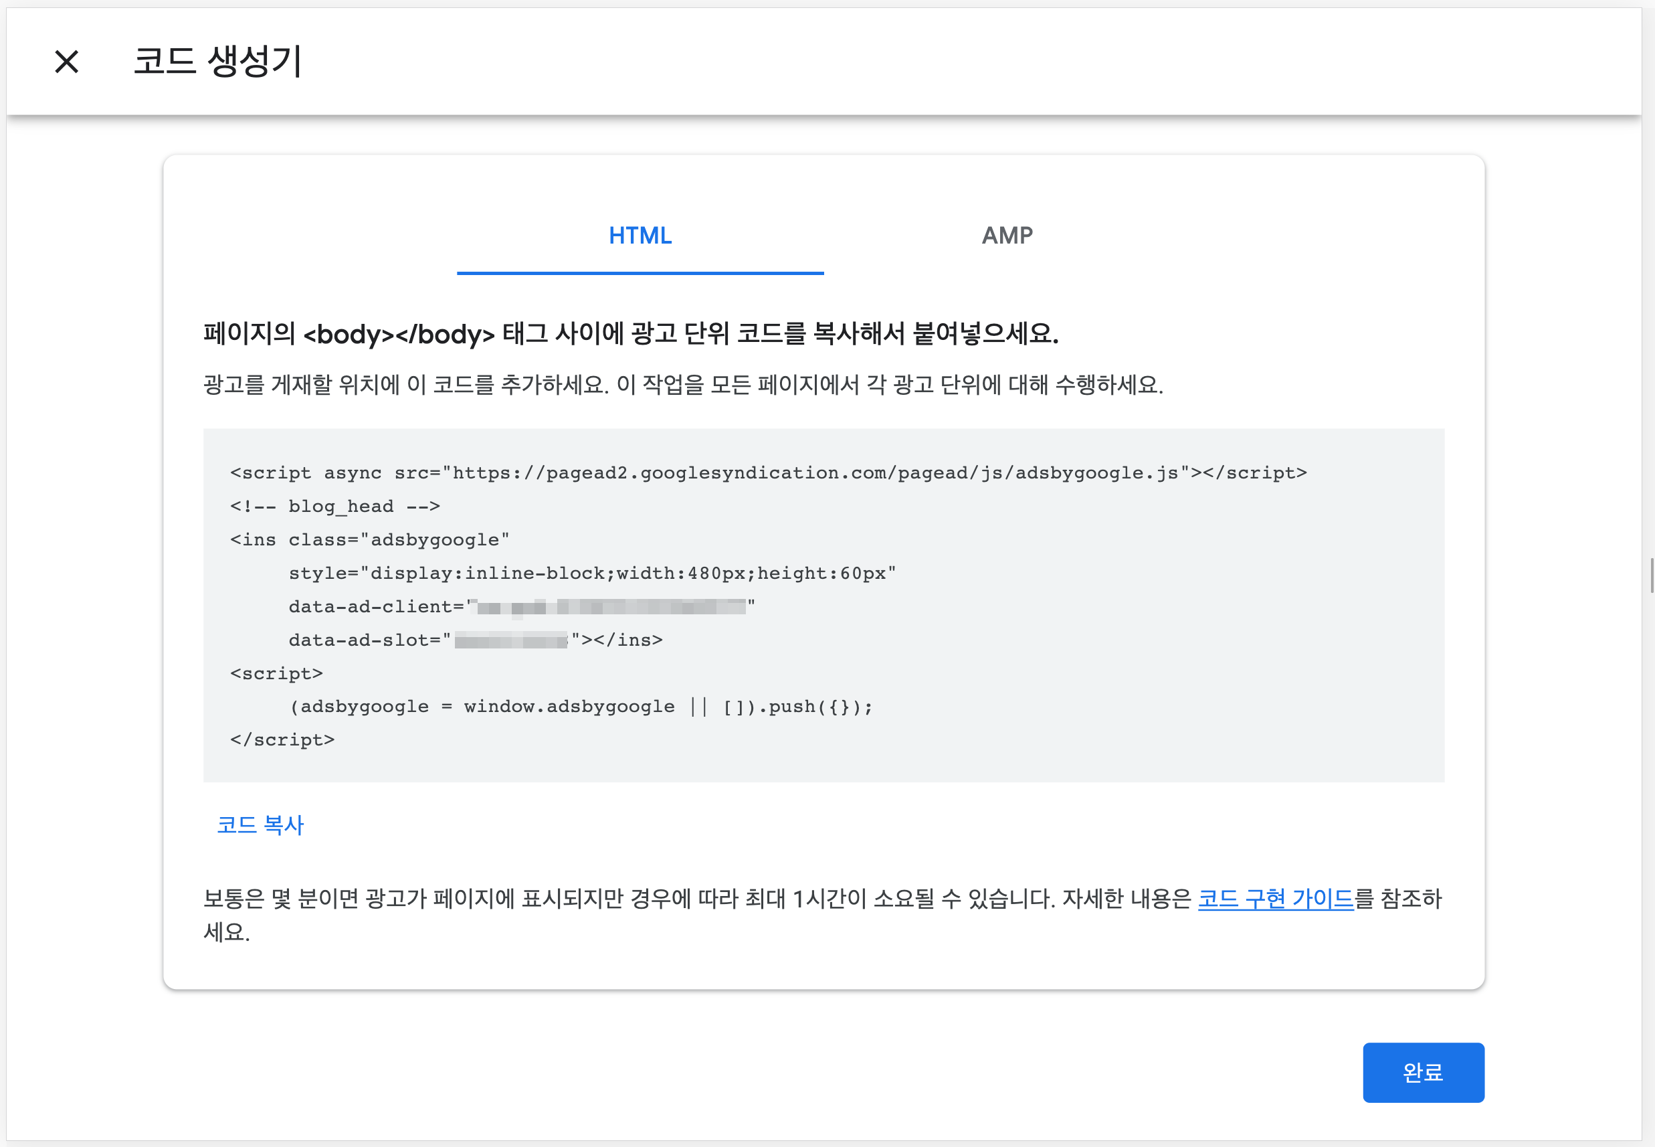
Task: Click the ins class="adsbygoogle" line
Action: point(369,540)
